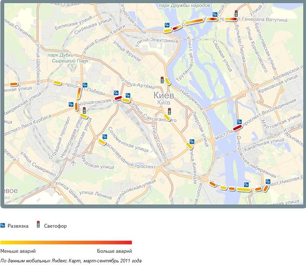Click the Светофор legend icon

[38, 225]
